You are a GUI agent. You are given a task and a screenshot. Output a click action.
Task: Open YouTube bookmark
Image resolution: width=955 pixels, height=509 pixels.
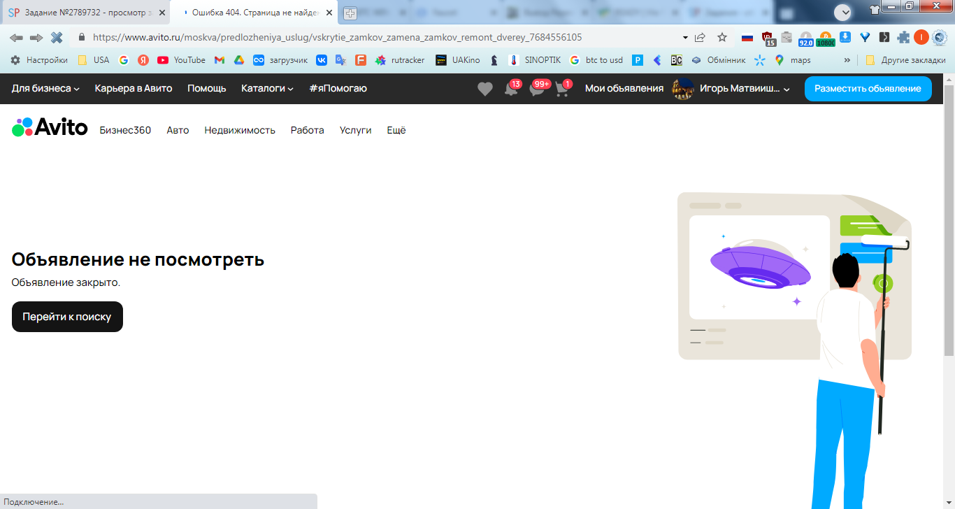pos(182,60)
